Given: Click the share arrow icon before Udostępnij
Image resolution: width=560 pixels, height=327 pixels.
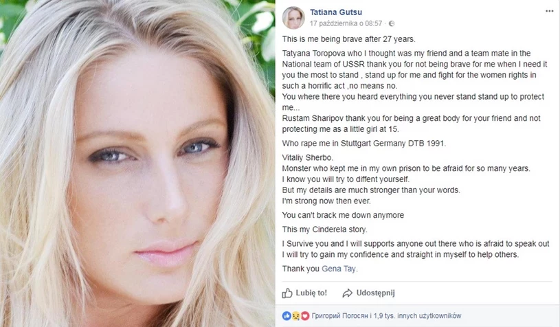Looking at the screenshot, I should pyautogui.click(x=347, y=293).
